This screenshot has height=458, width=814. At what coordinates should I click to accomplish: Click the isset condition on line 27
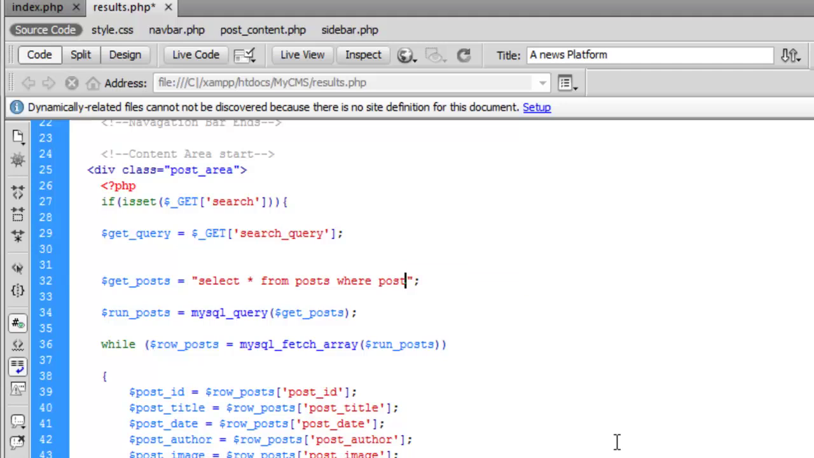coord(194,202)
